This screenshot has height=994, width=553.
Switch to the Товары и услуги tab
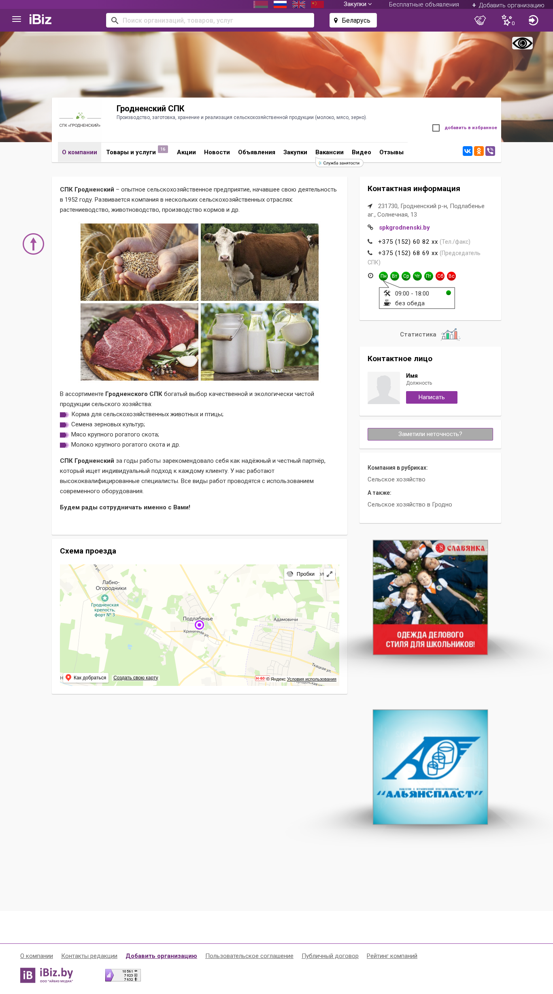pos(131,152)
